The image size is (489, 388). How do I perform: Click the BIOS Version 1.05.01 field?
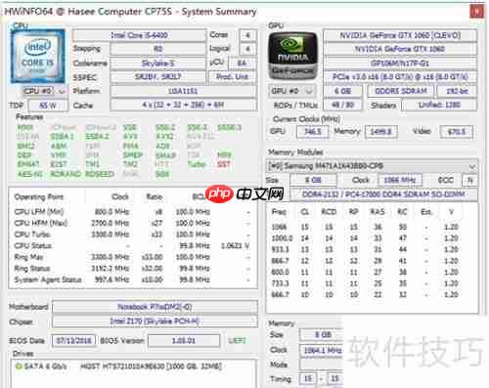coord(184,341)
